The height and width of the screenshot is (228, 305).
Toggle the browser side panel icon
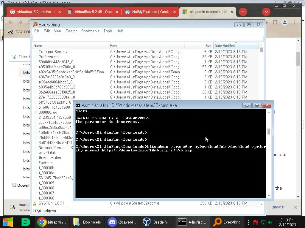(275, 23)
